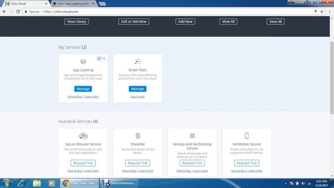Screen dimensions: 334x188
Task: Click the XenApp and XenDesktop icon
Action: coord(192,136)
